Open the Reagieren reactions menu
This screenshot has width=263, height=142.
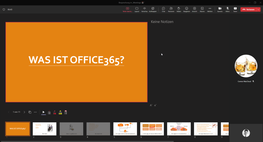(186, 10)
